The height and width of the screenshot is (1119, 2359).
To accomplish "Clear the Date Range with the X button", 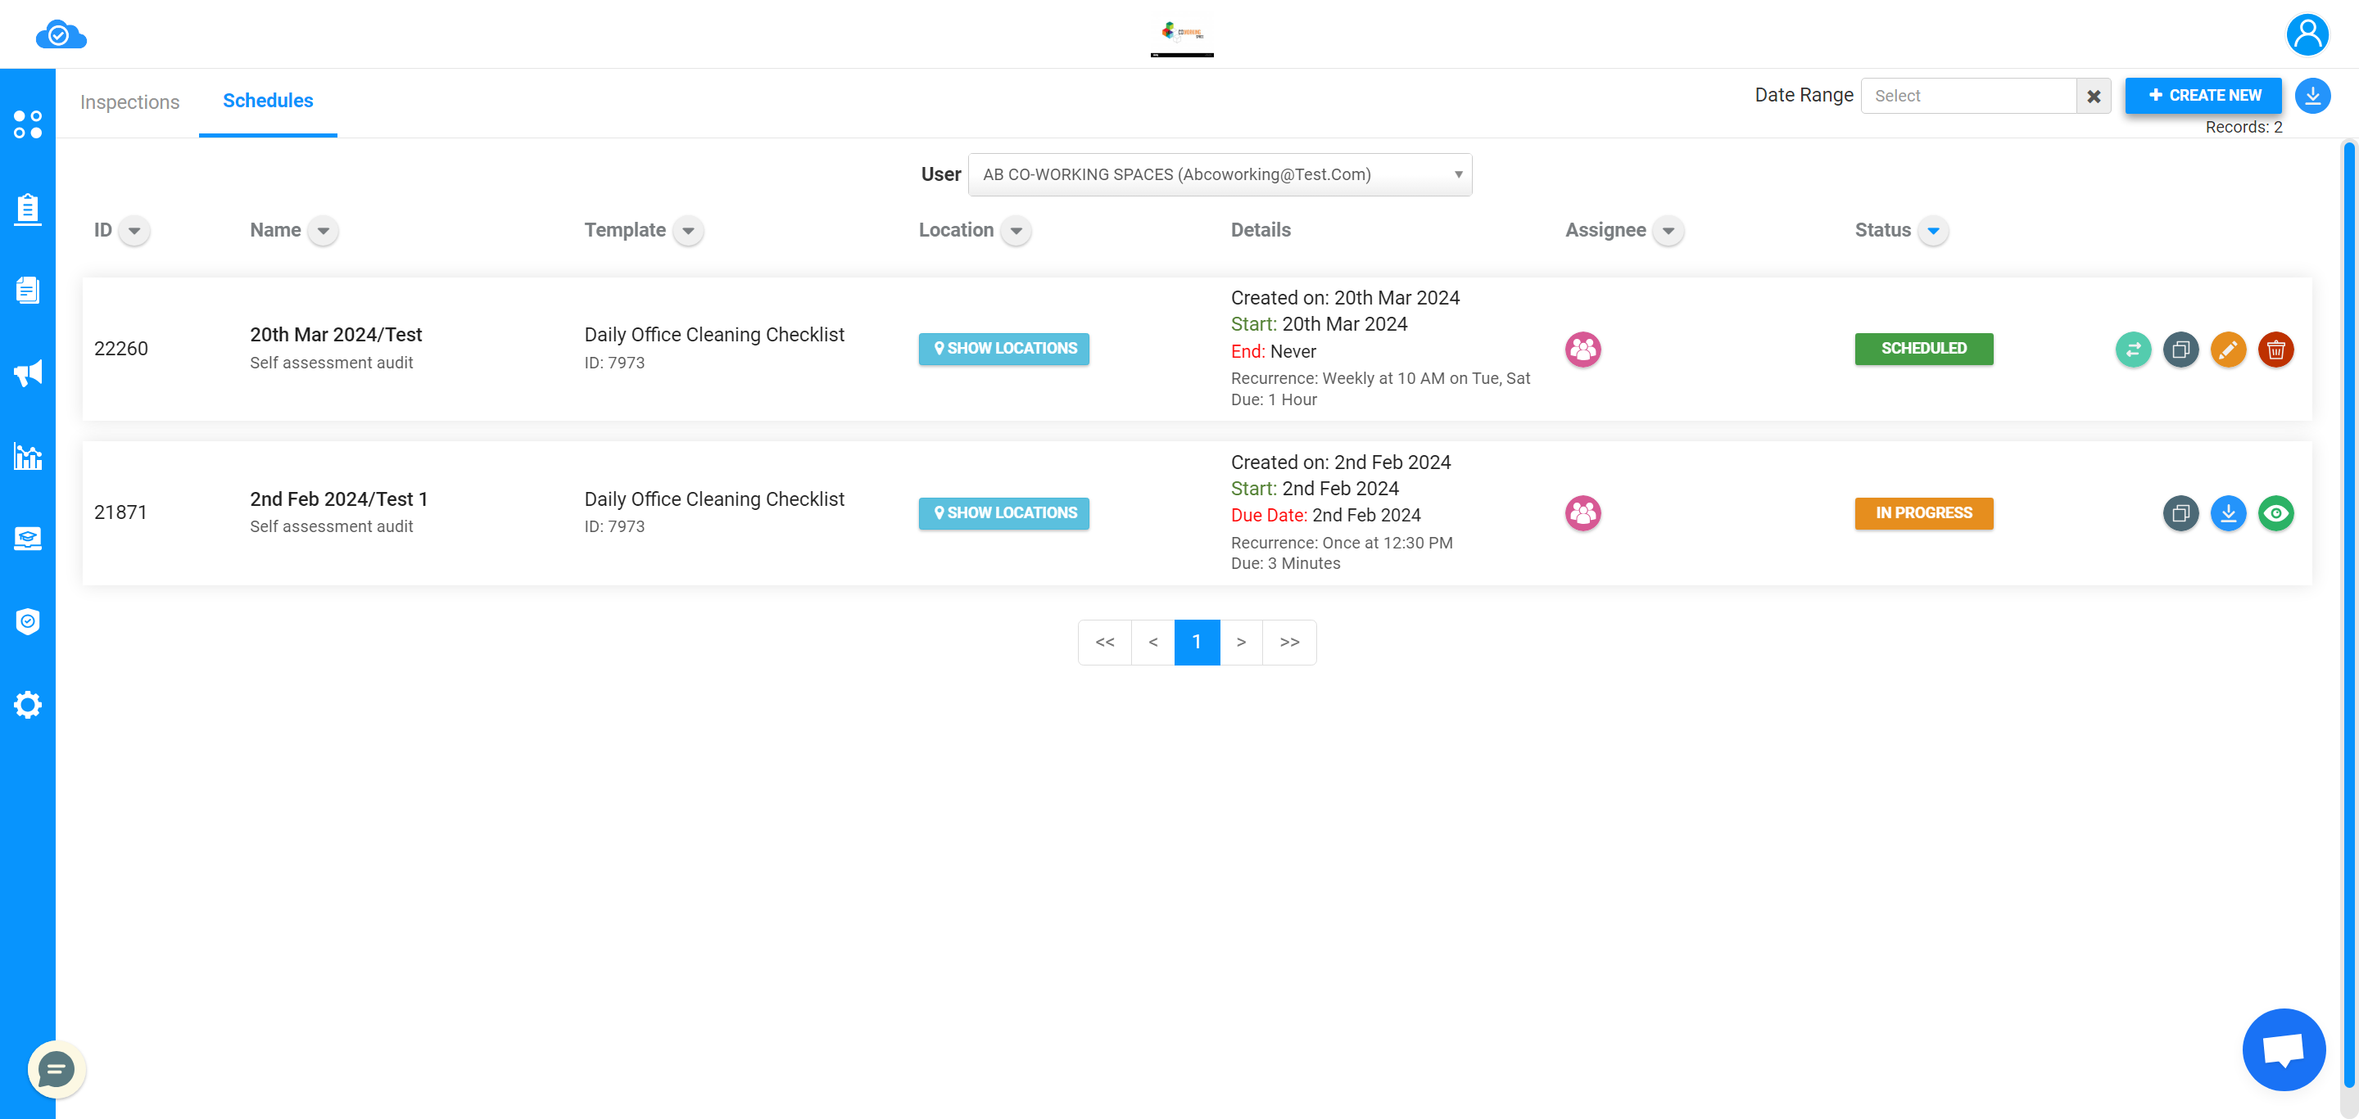I will pos(2094,96).
